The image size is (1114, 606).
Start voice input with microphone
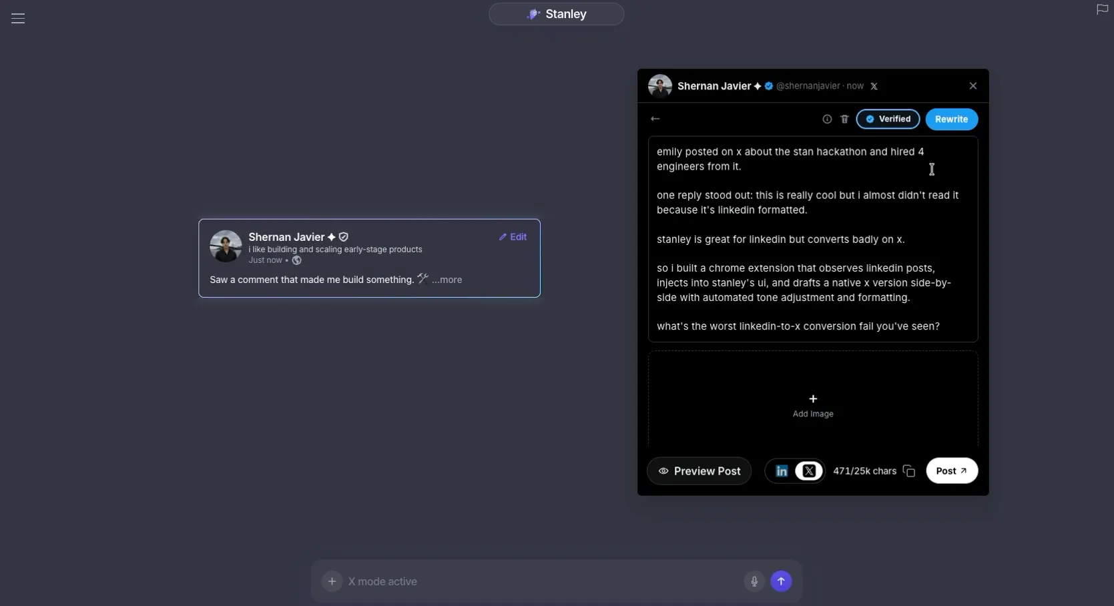point(754,581)
